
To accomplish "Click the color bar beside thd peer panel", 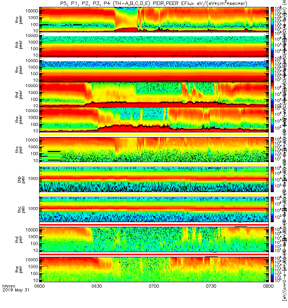I will click(272, 94).
